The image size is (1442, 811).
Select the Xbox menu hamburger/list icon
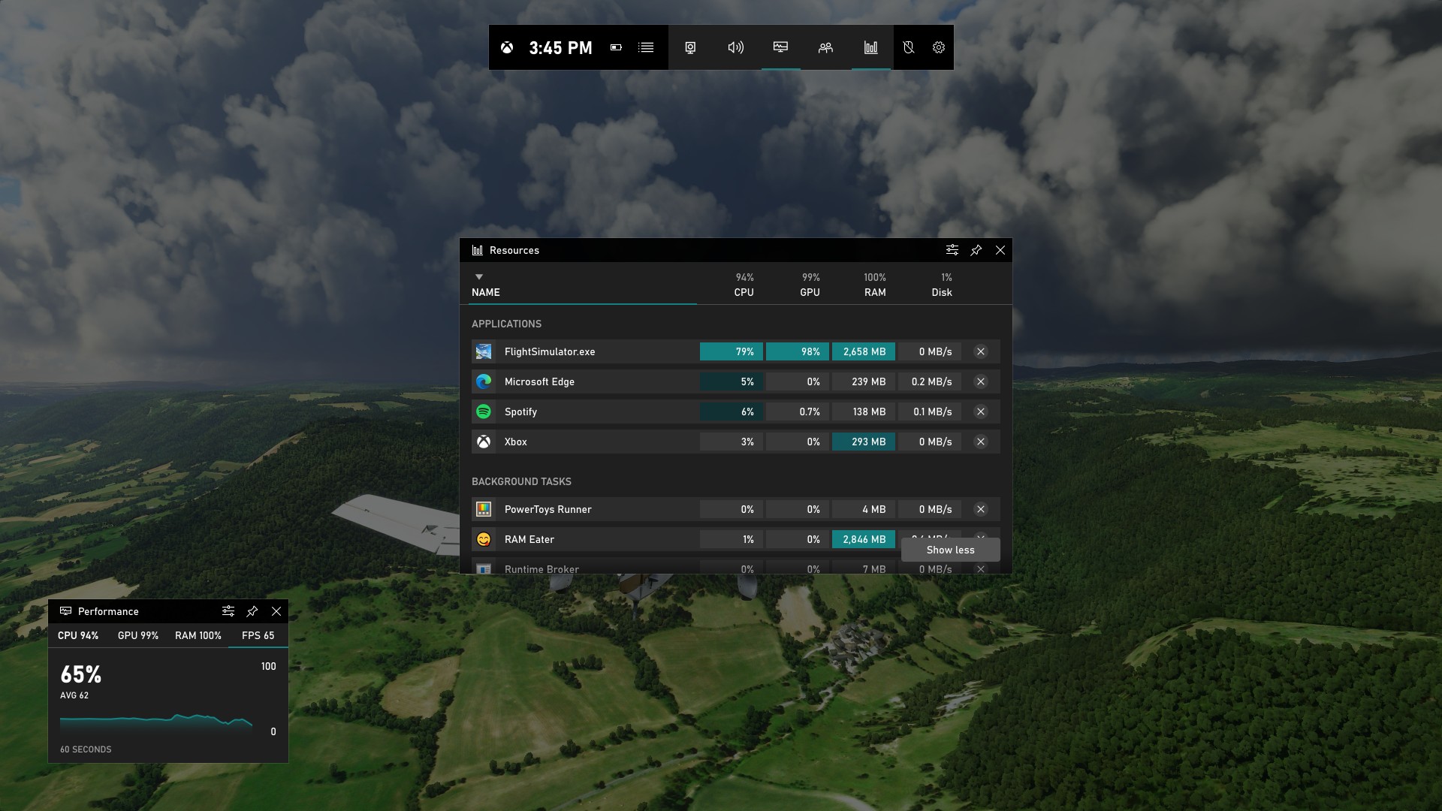pos(646,47)
